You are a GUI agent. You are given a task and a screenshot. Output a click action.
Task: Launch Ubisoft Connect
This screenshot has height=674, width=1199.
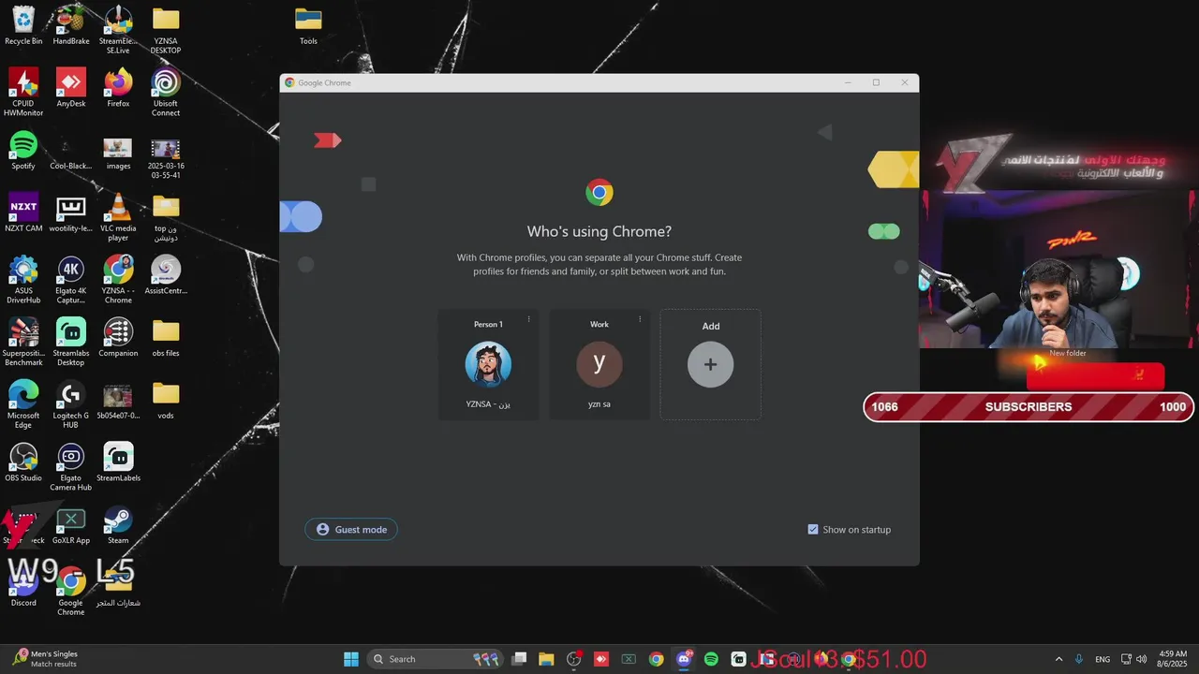166,92
